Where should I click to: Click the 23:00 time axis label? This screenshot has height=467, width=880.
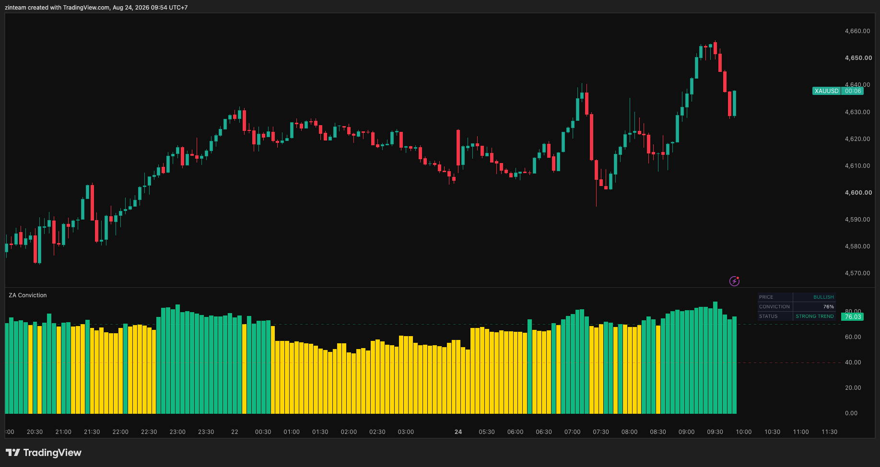pos(177,432)
